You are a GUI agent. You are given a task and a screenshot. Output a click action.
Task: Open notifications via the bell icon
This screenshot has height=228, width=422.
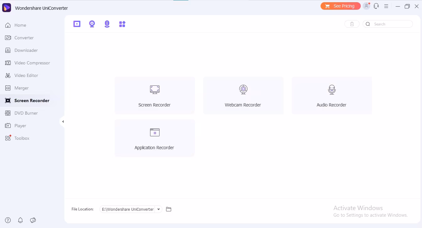click(x=20, y=220)
